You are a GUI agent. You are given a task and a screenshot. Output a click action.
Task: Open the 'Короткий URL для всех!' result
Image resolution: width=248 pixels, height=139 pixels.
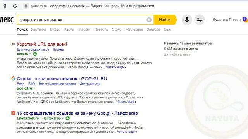(x=42, y=44)
